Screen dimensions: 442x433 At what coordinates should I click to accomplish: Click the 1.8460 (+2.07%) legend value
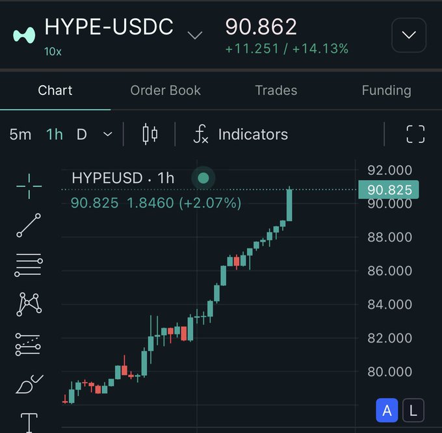(184, 203)
